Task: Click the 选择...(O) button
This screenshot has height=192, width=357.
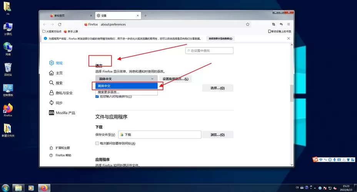Action: click(x=218, y=88)
